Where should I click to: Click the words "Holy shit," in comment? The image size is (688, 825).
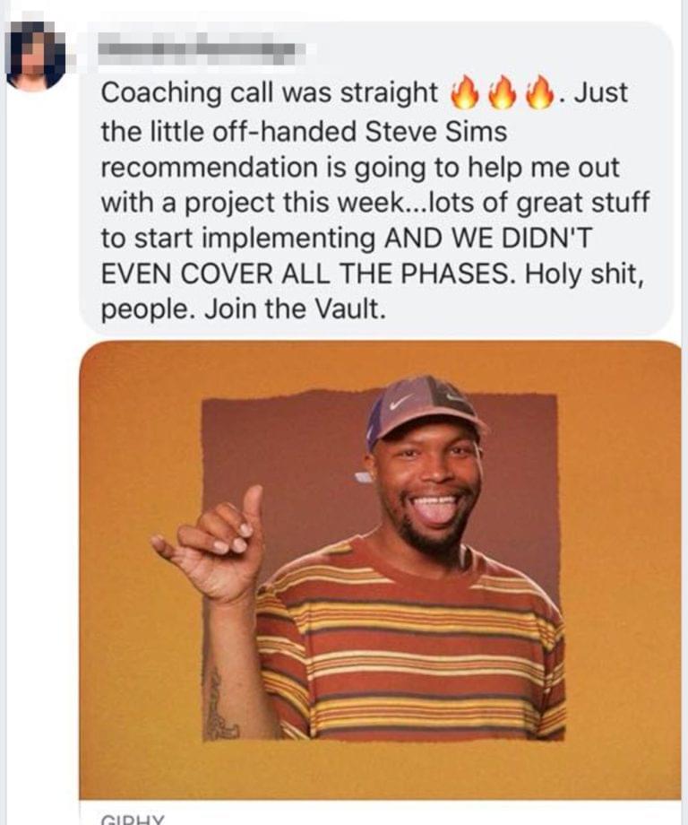pos(584,274)
